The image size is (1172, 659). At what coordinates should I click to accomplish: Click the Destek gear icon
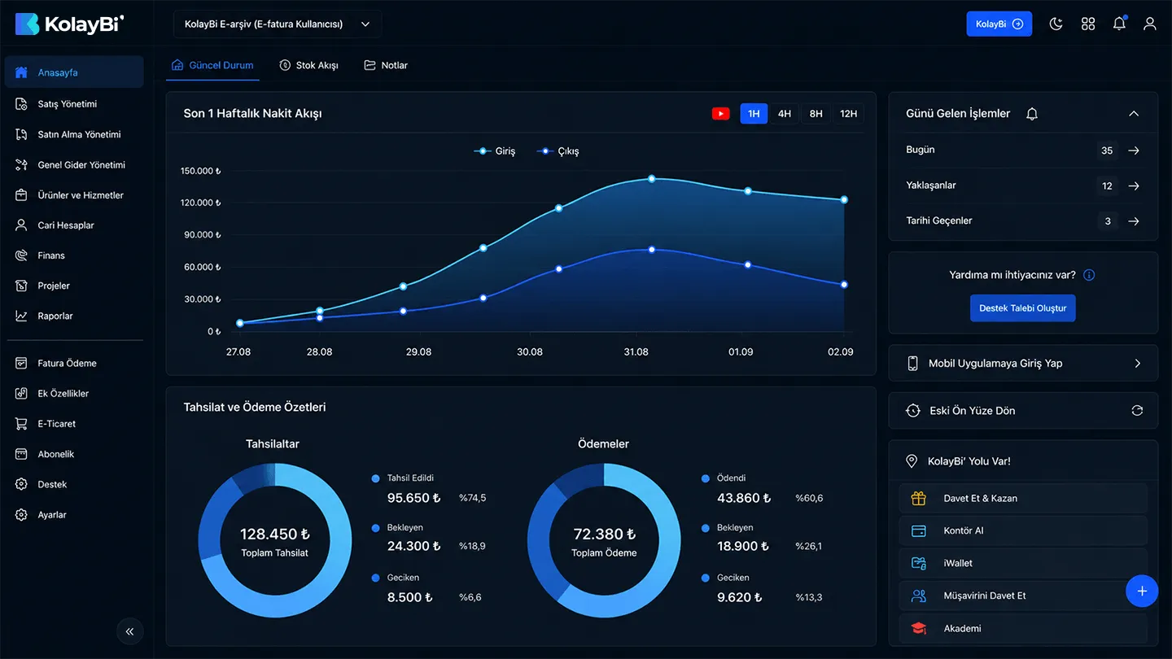22,484
